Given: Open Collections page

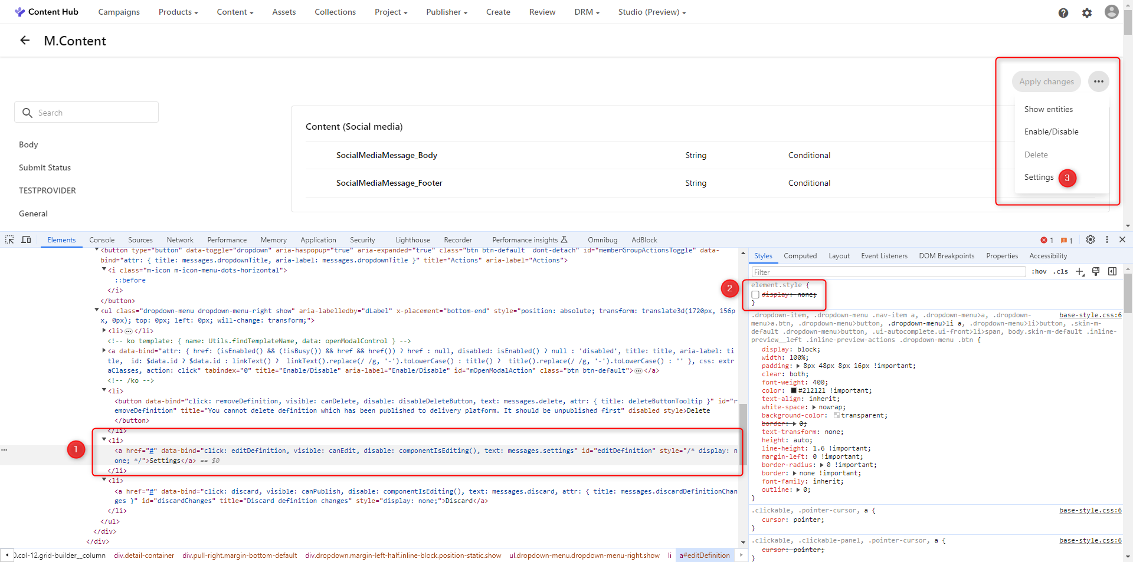Looking at the screenshot, I should pyautogui.click(x=335, y=12).
